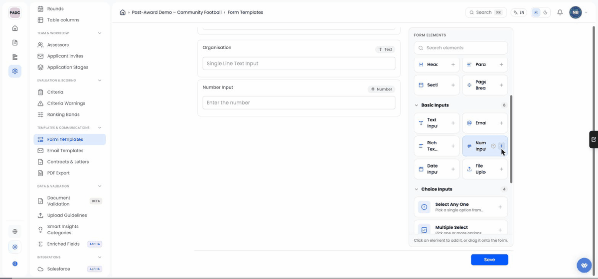Open Table columns in the sidebar
This screenshot has height=279, width=598.
[70, 20]
